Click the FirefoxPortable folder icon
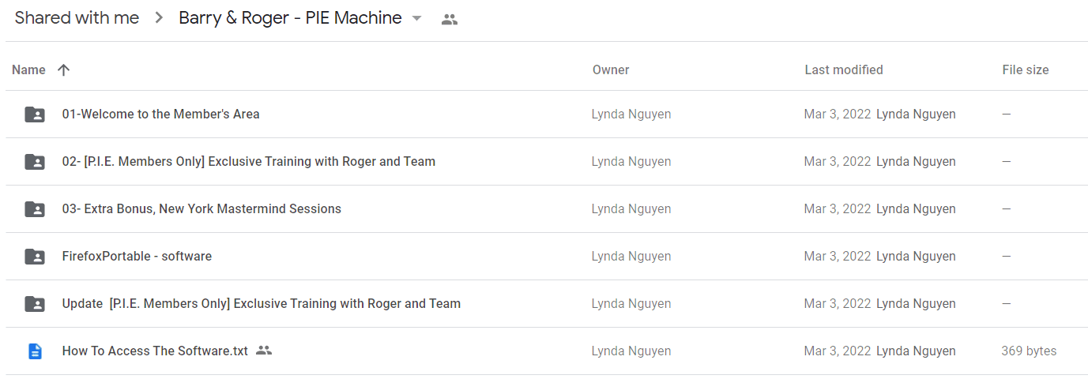Image resolution: width=1088 pixels, height=379 pixels. (35, 257)
